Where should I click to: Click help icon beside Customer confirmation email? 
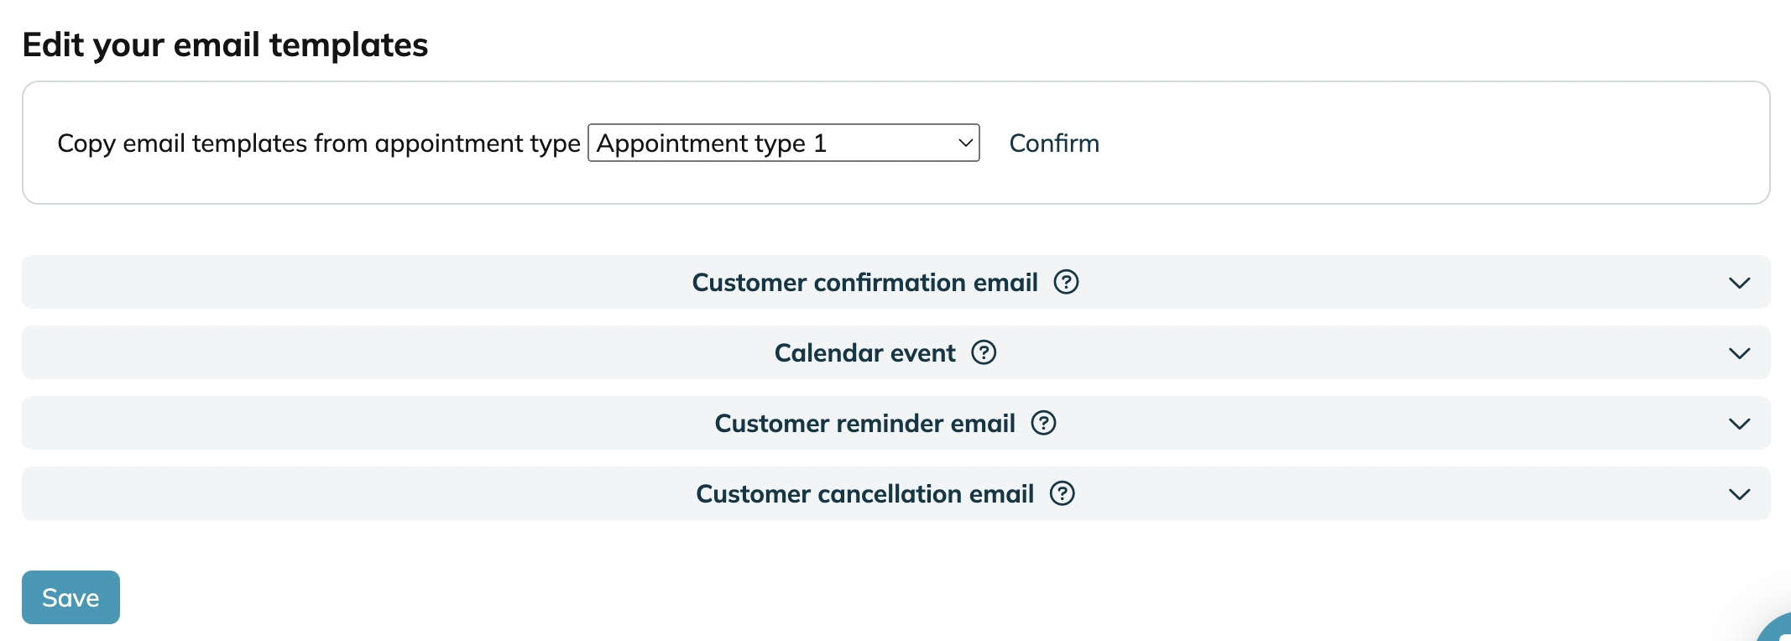pyautogui.click(x=1066, y=282)
